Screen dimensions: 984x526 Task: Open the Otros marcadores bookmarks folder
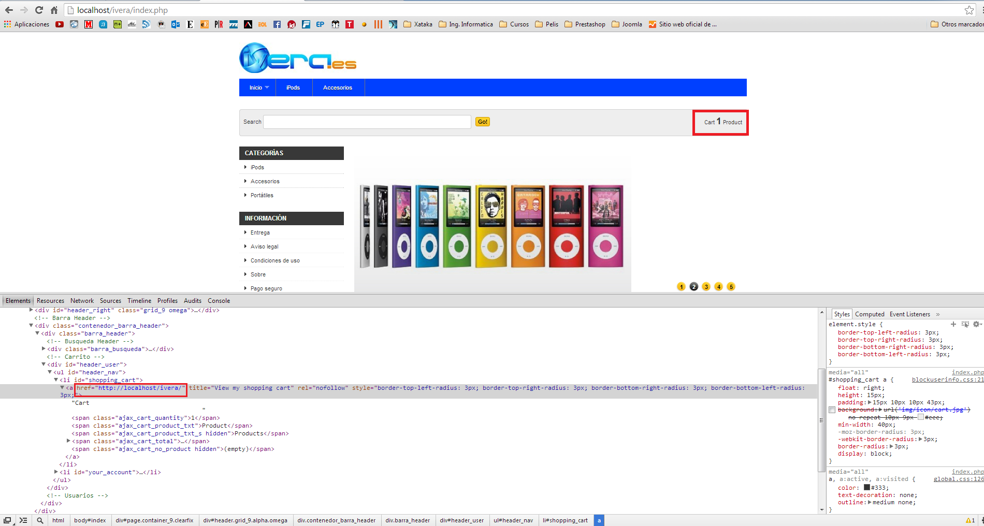tap(957, 24)
